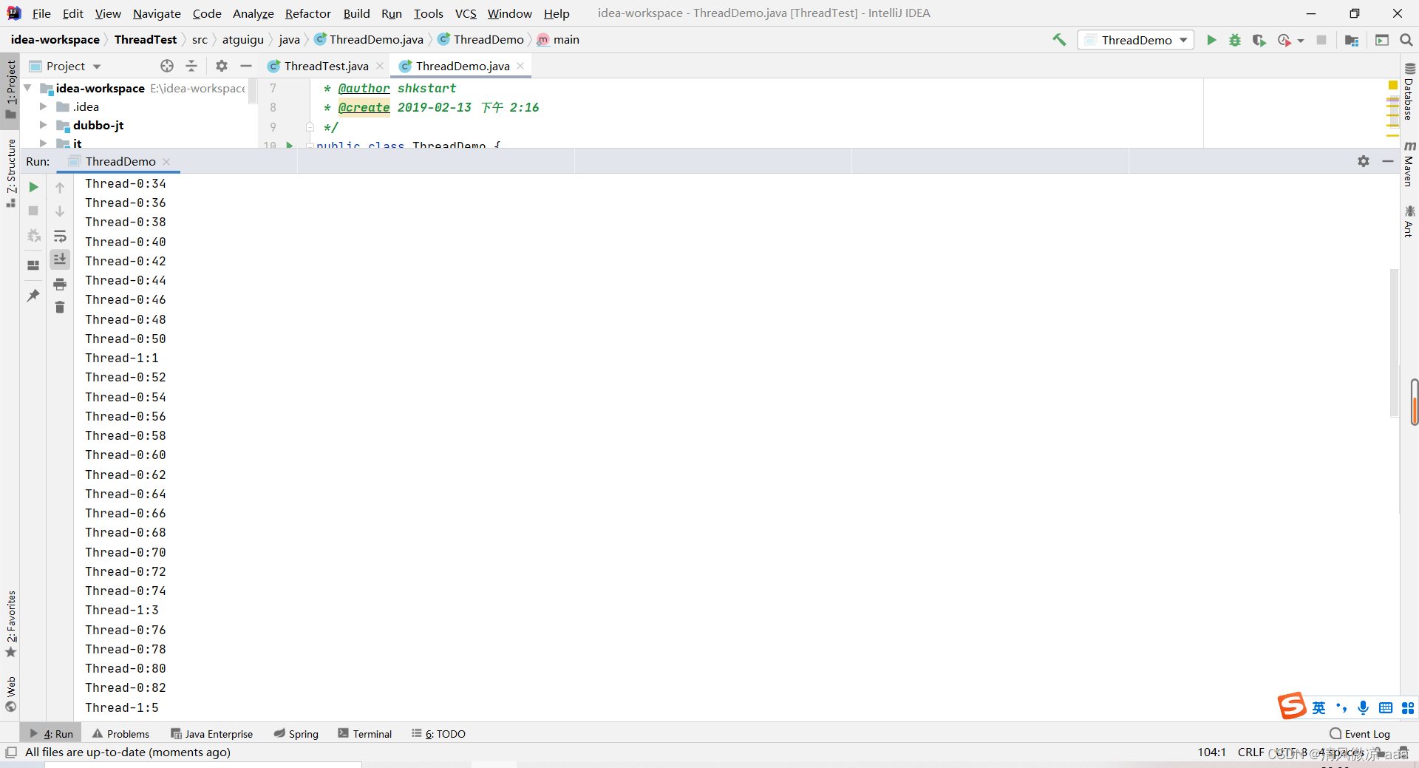
Task: Run ThreadDemo with the green play icon
Action: pos(1211,40)
